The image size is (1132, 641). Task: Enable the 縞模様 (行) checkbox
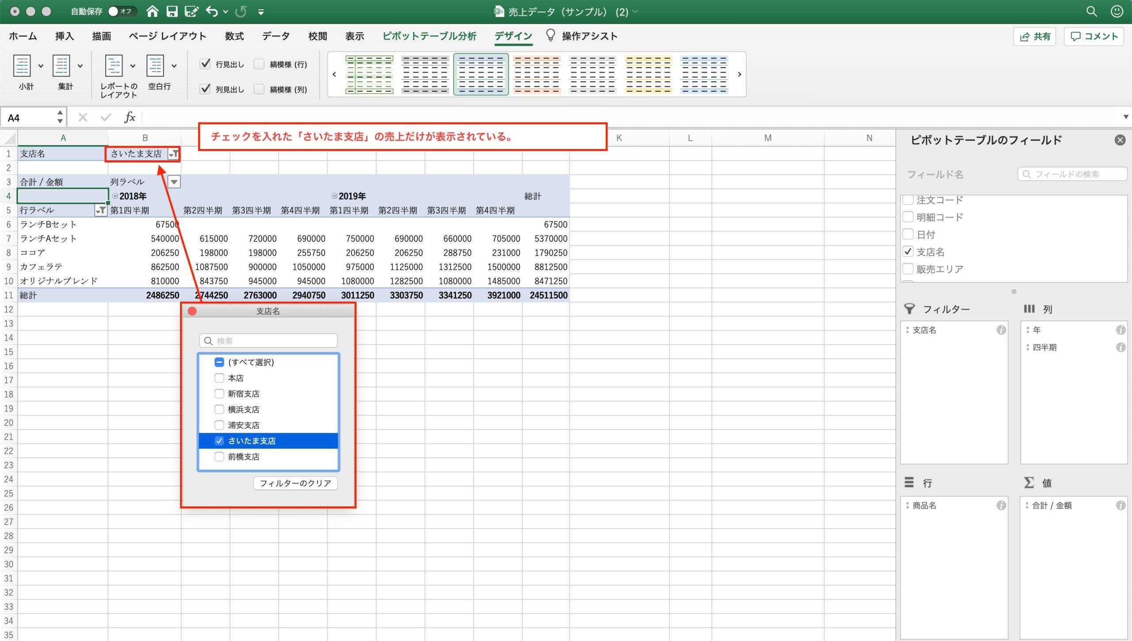[x=259, y=65]
